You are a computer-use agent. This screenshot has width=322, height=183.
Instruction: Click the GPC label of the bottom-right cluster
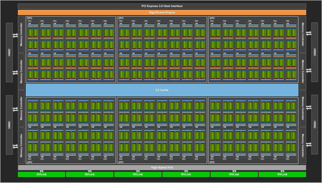212,162
